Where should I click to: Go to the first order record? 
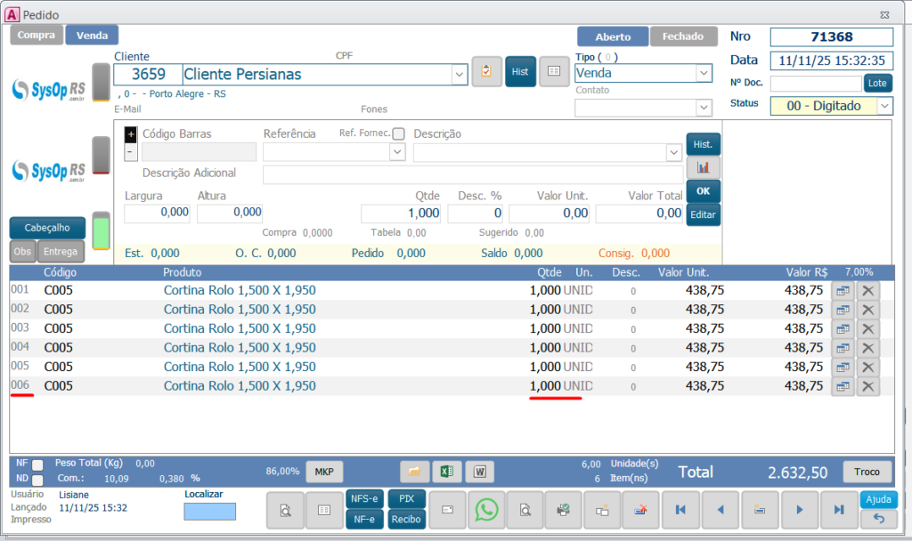tap(681, 510)
